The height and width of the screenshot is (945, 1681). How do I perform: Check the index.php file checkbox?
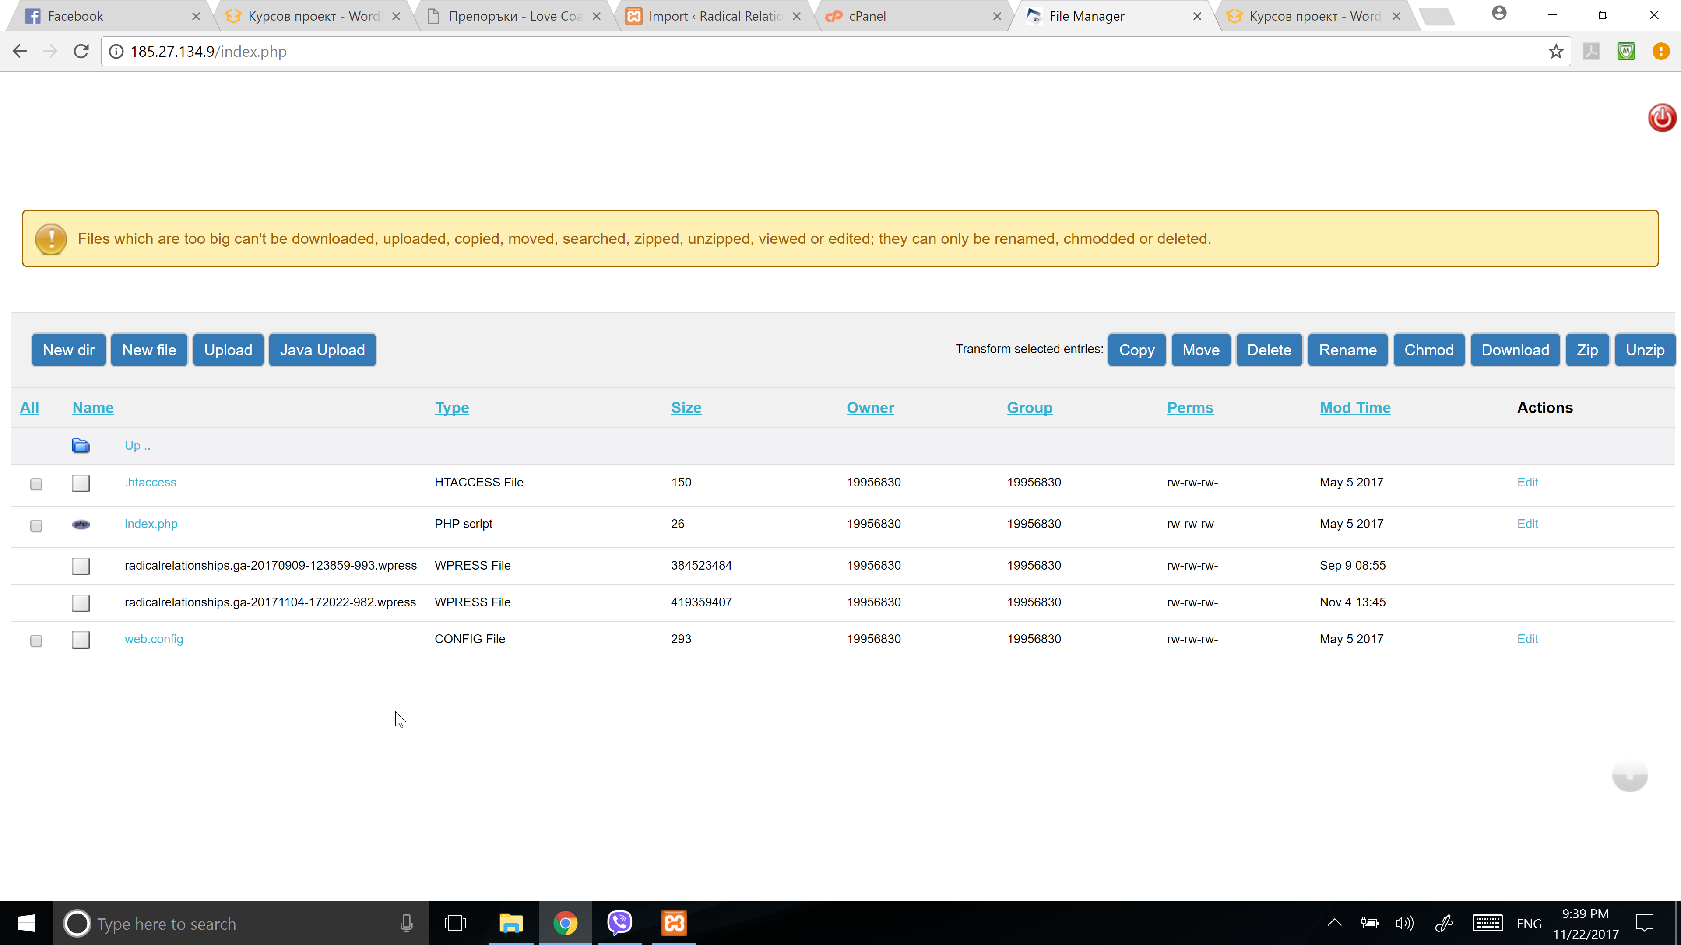tap(36, 525)
